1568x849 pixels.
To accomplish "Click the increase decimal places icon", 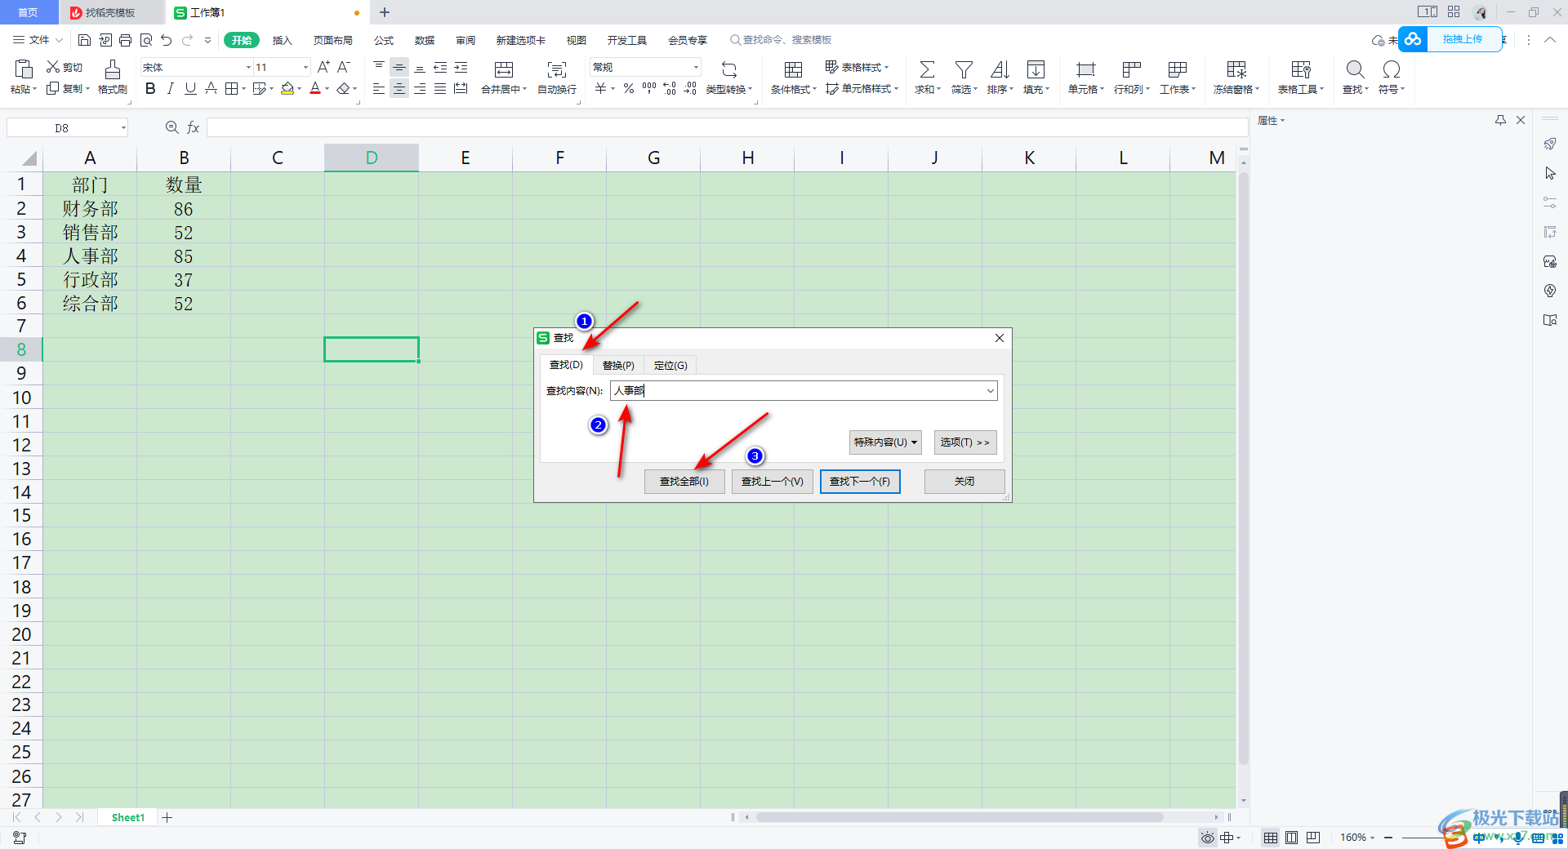I will (x=670, y=88).
